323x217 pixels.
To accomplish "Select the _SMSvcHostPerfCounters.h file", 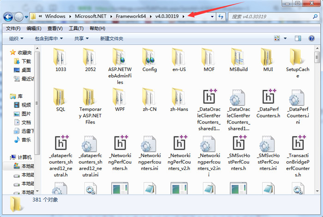I will pyautogui.click(x=239, y=153).
